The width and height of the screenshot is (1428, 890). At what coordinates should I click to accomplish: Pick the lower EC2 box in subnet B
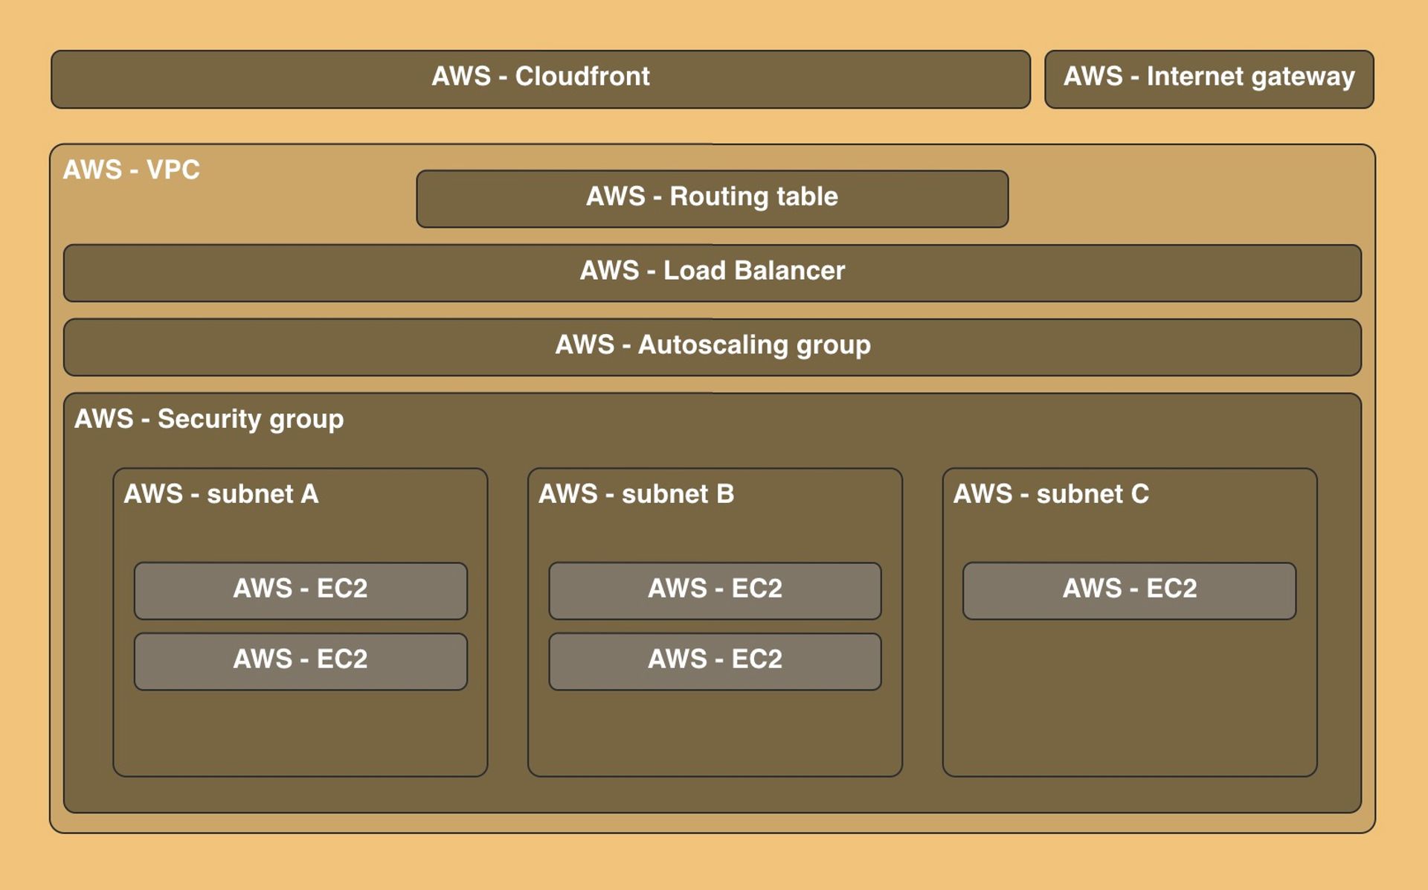tap(715, 661)
